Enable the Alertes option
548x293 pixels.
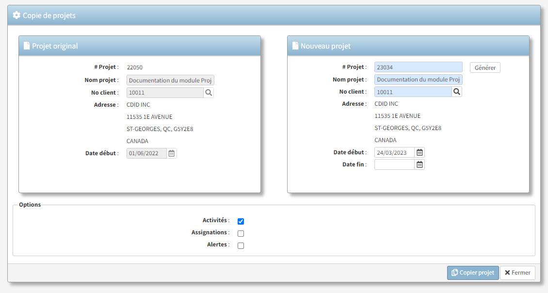[x=241, y=245]
